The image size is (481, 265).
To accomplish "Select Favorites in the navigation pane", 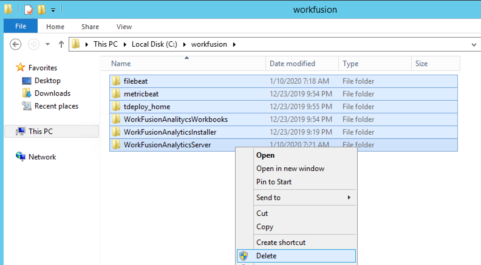I will [x=43, y=68].
